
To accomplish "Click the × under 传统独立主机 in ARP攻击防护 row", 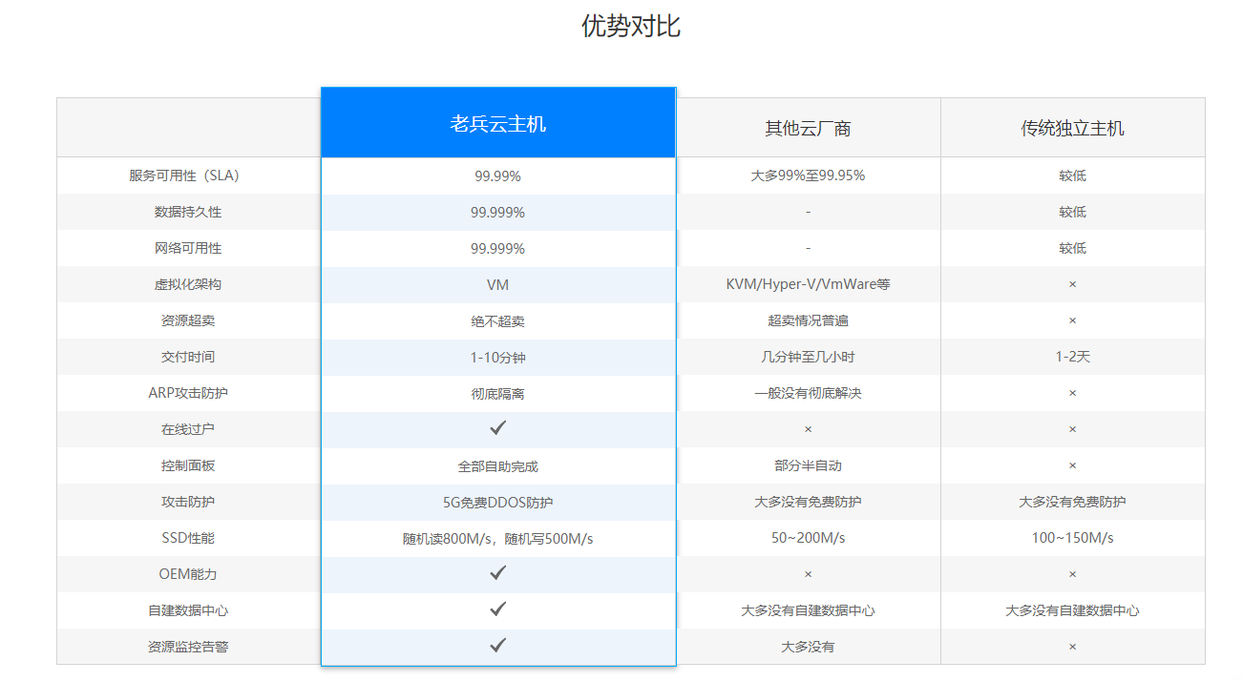I will click(1072, 393).
